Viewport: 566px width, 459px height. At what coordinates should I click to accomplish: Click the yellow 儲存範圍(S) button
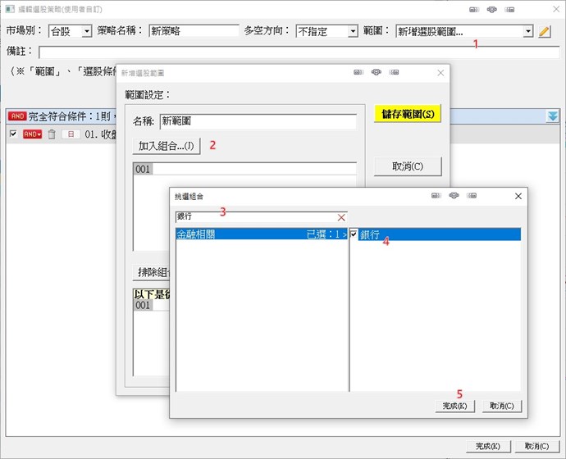click(407, 114)
